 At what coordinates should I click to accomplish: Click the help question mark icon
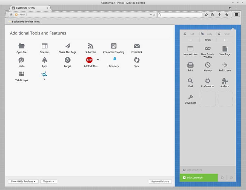click(222, 178)
